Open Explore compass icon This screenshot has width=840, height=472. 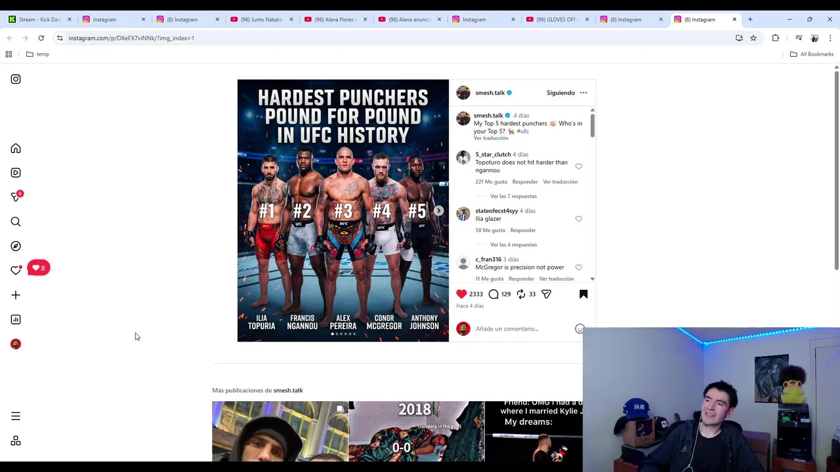tap(16, 246)
